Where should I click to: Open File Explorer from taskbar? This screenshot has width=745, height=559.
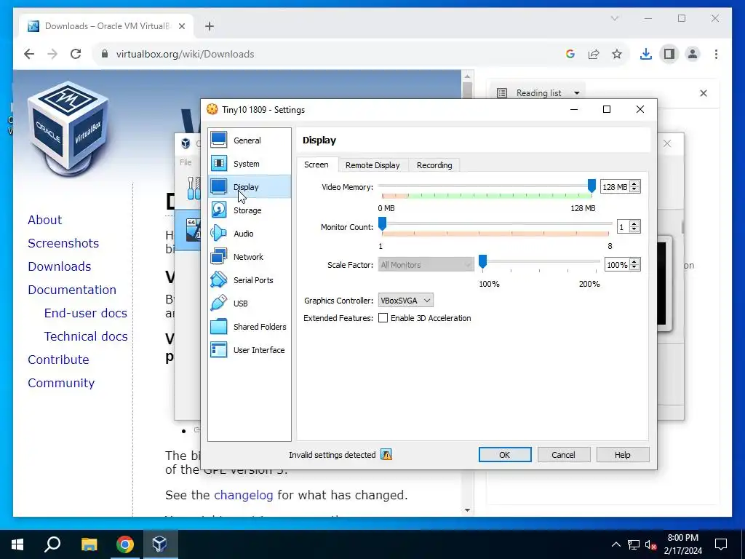click(x=89, y=544)
